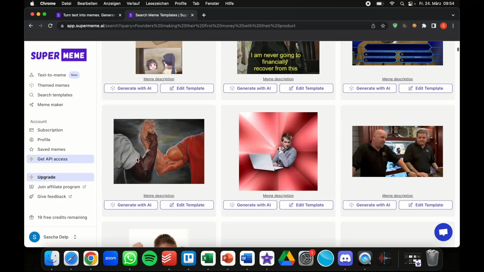Click the Subscription account icon
The width and height of the screenshot is (484, 272).
[x=32, y=129]
